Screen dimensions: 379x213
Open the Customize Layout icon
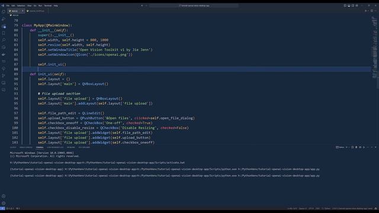pos(356,5)
